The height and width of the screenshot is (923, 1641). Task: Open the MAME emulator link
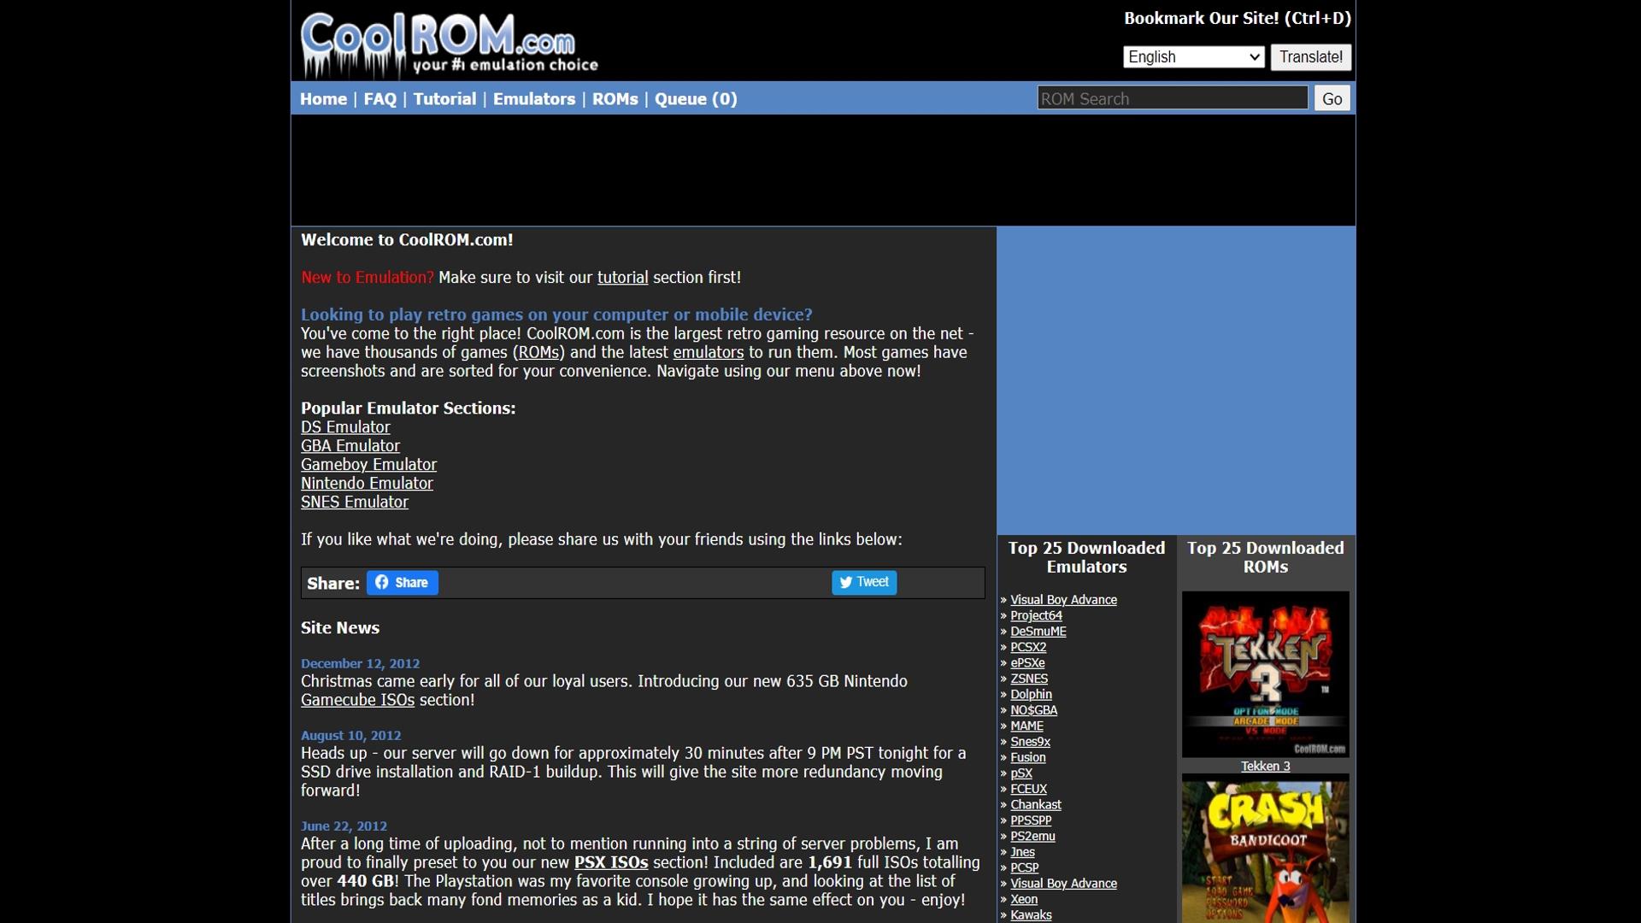coord(1026,726)
